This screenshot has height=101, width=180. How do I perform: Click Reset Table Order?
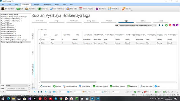click(x=146, y=86)
